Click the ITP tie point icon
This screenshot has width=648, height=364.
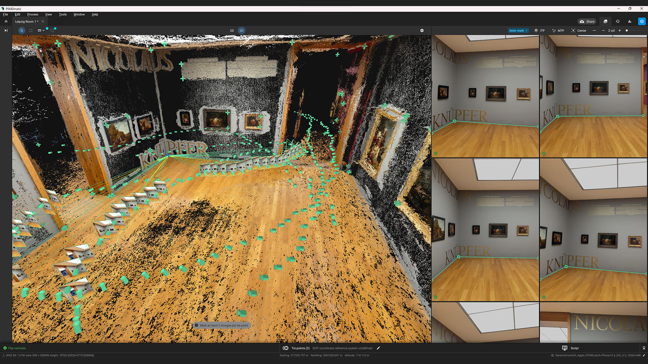tap(536, 30)
